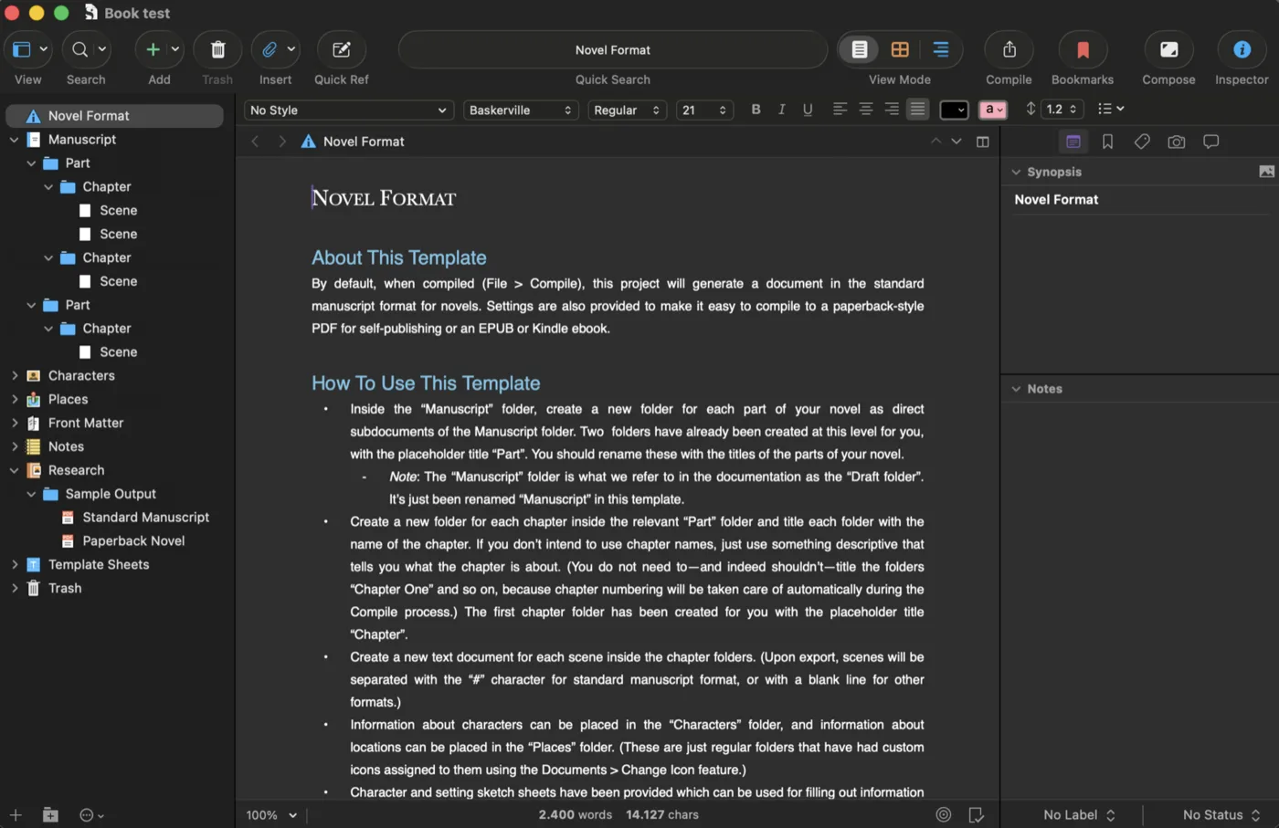Image resolution: width=1279 pixels, height=828 pixels.
Task: Open the No Label selector
Action: [x=1079, y=815]
